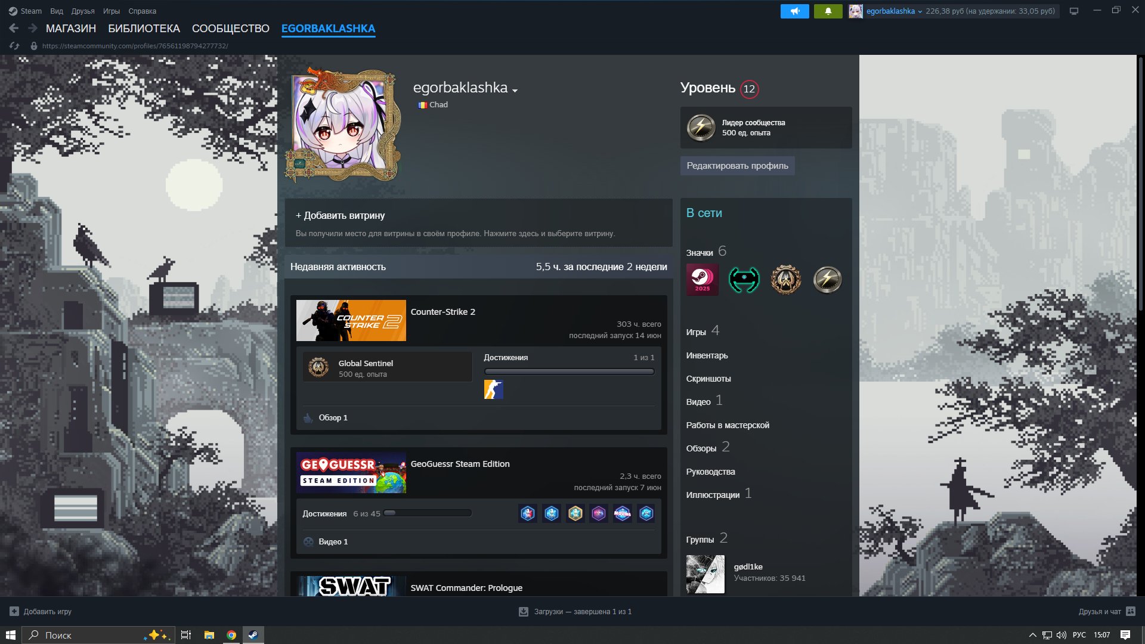
Task: Click the Windows taskbar search box
Action: click(x=98, y=635)
